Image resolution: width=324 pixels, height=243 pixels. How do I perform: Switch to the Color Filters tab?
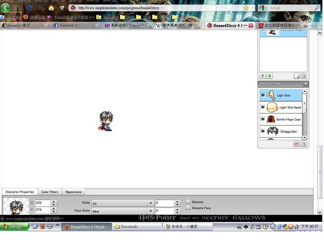pyautogui.click(x=50, y=192)
